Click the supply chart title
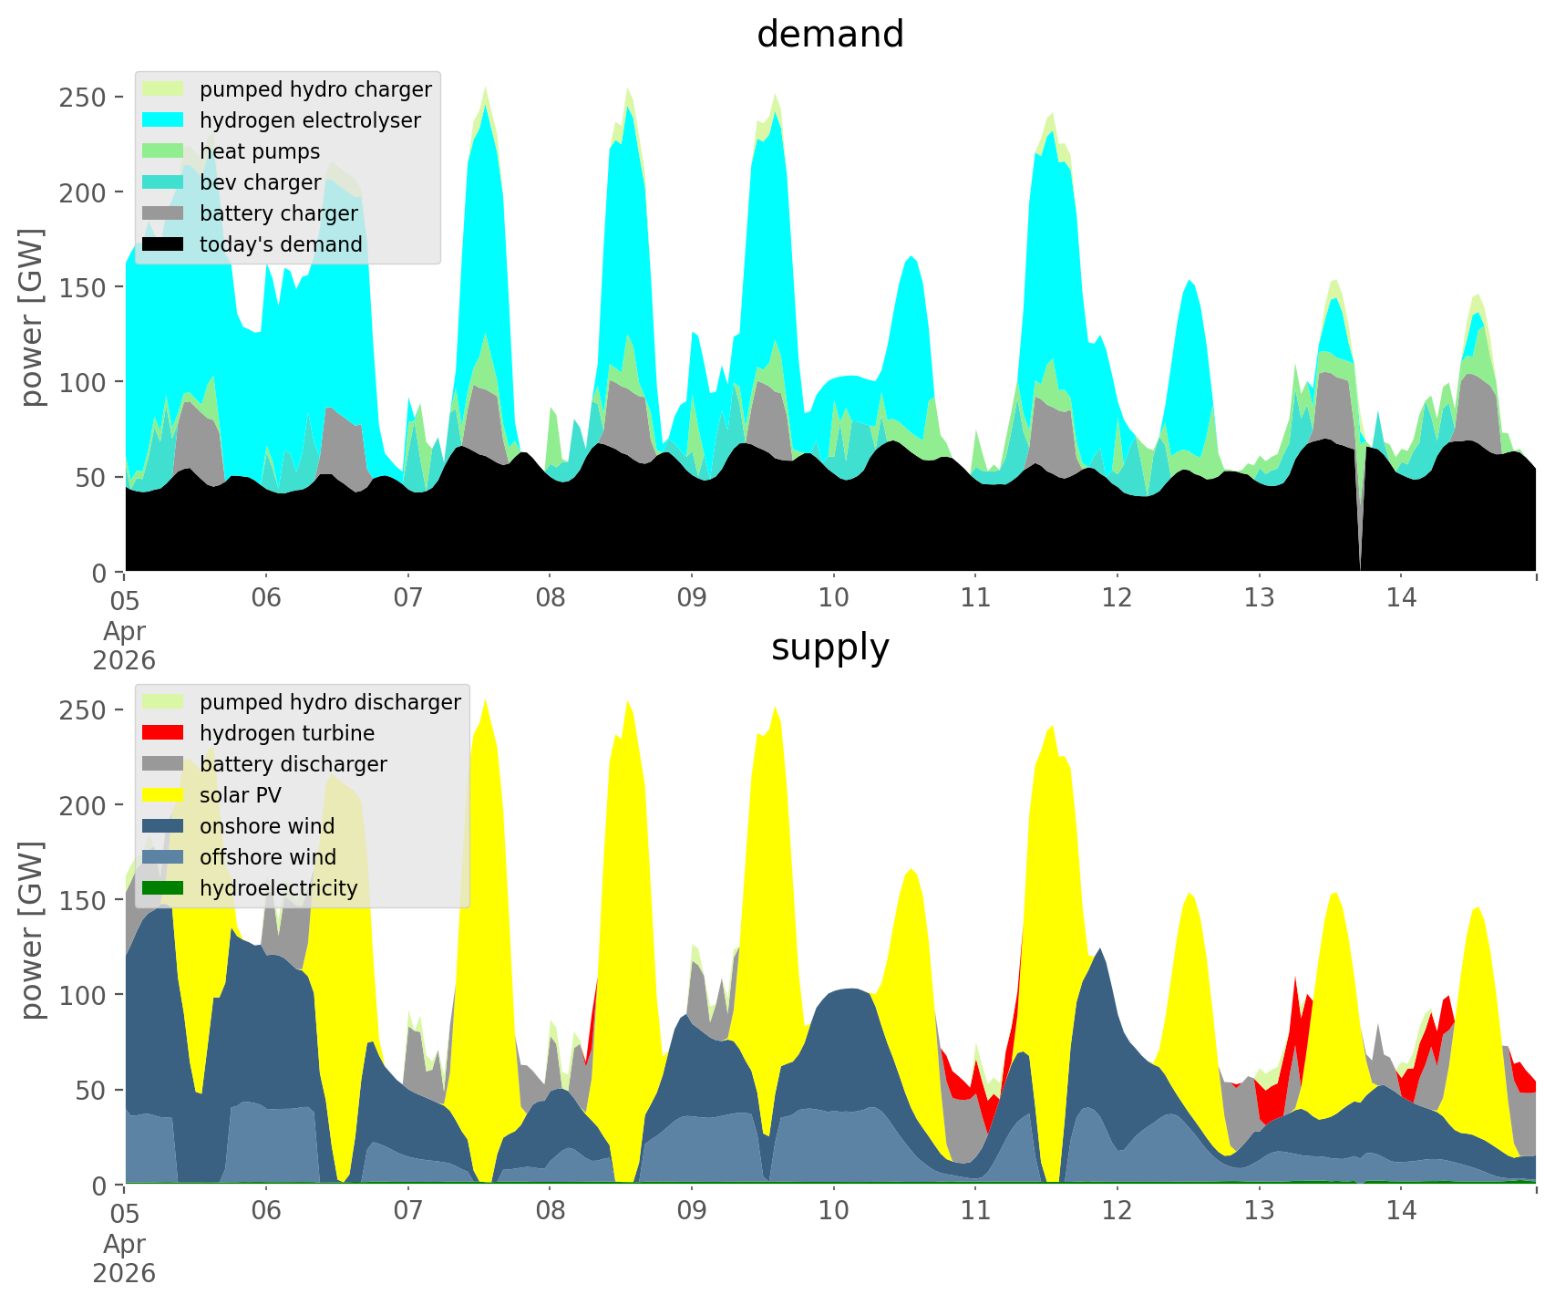 coord(829,647)
